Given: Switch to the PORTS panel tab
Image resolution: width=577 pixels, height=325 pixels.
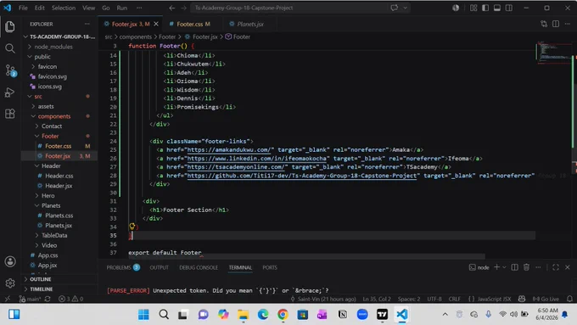Looking at the screenshot, I should (270, 267).
